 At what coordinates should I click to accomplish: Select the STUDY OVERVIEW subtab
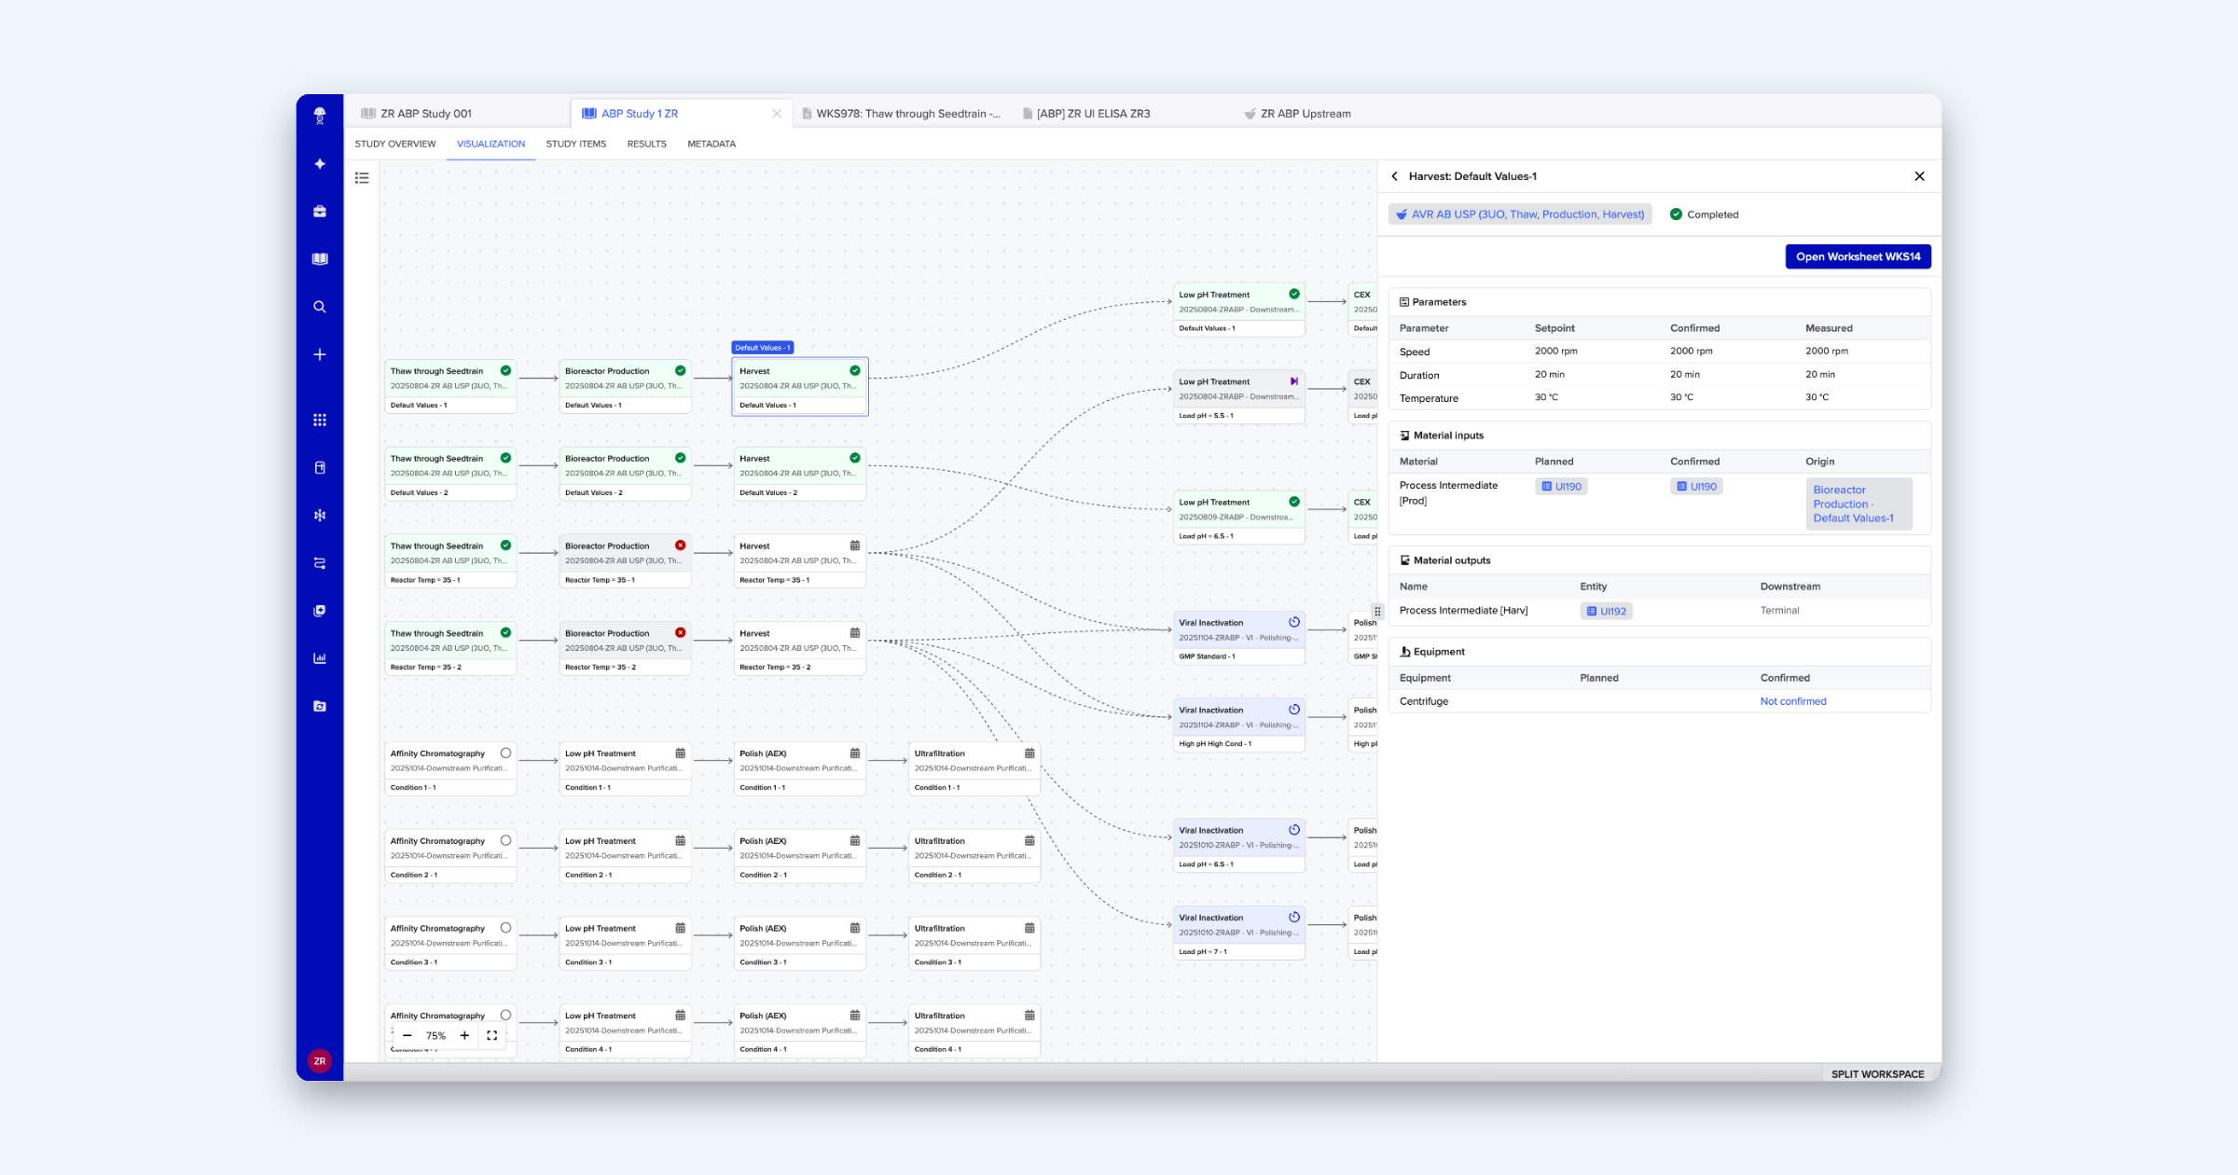(395, 144)
